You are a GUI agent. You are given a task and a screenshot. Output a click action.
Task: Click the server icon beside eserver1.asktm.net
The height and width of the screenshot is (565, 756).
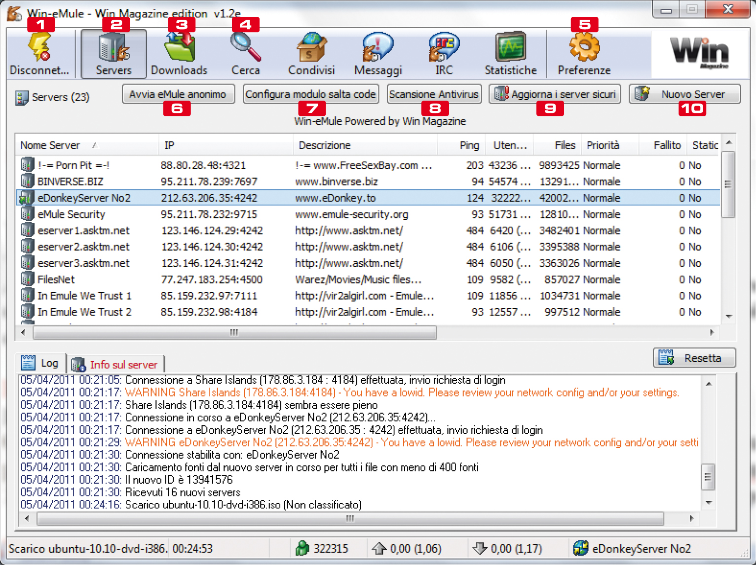pos(28,230)
